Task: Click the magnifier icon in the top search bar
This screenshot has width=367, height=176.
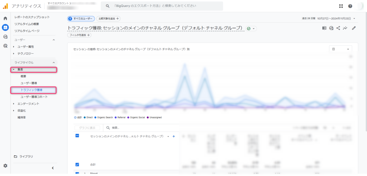Action: pyautogui.click(x=108, y=6)
